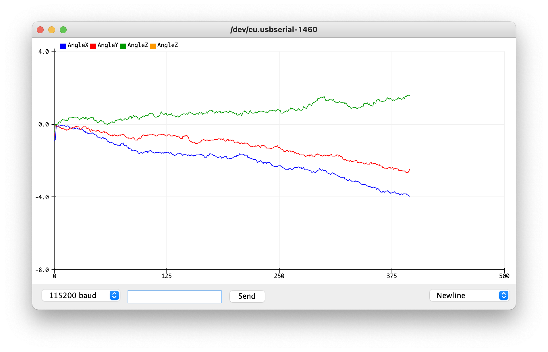Image resolution: width=548 pixels, height=352 pixels.
Task: Minimize the serial plotter window
Action: point(52,30)
